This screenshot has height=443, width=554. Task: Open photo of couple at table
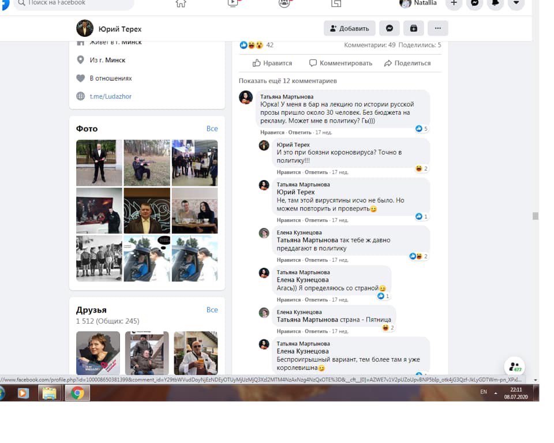[194, 211]
